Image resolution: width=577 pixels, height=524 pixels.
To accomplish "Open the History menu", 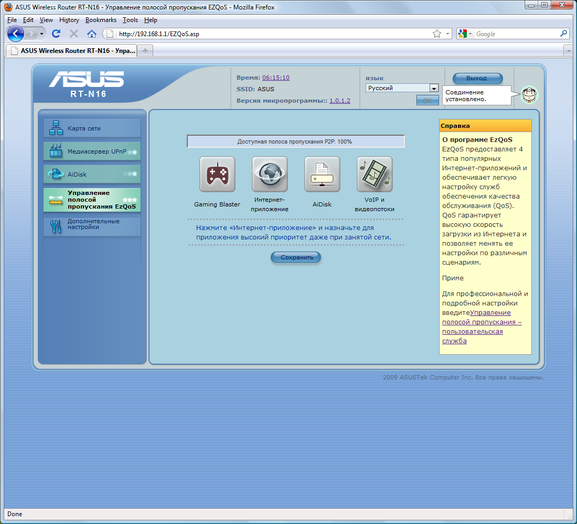I will point(69,20).
